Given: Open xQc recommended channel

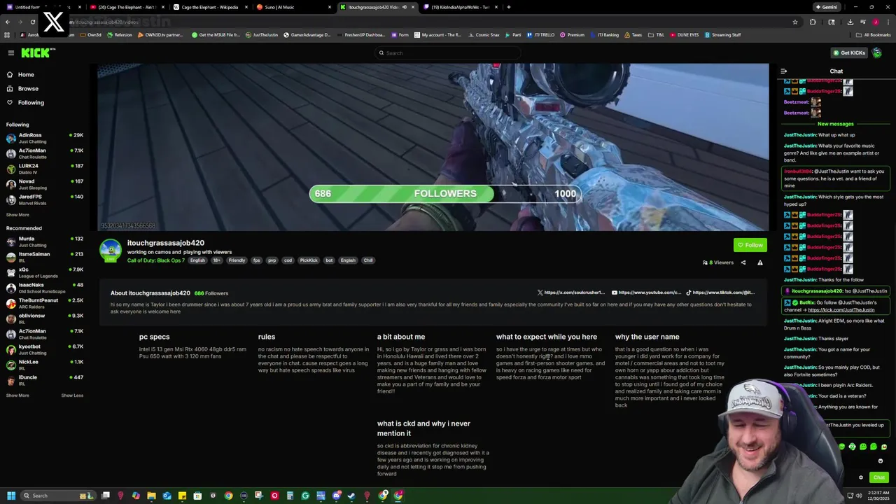Looking at the screenshot, I should (45, 272).
